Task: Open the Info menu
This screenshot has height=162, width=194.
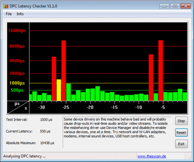Action: point(20,14)
